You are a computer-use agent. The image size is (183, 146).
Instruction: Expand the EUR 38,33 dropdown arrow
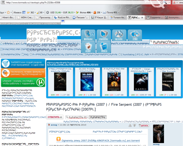[75, 12]
